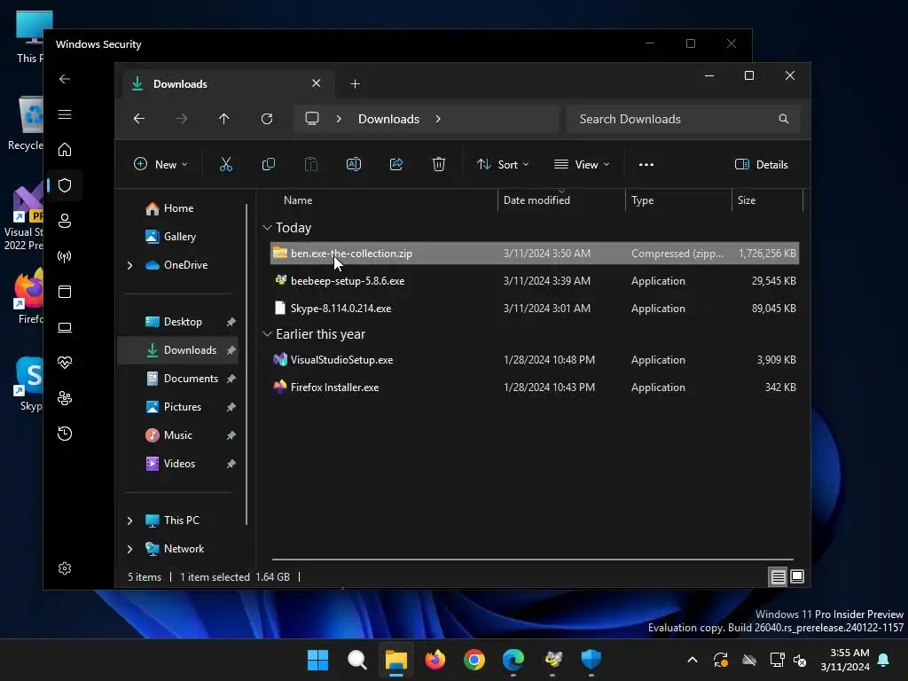Open the See more ellipsis menu
This screenshot has width=908, height=681.
(x=646, y=164)
